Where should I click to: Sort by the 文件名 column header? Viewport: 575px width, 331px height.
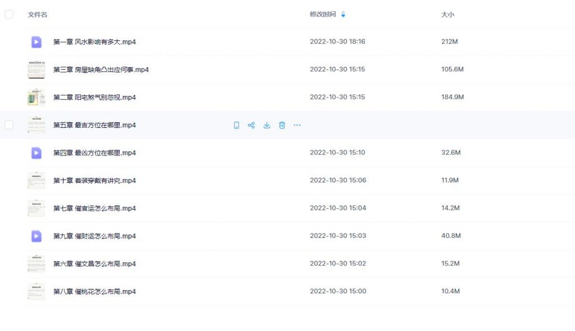tap(38, 15)
